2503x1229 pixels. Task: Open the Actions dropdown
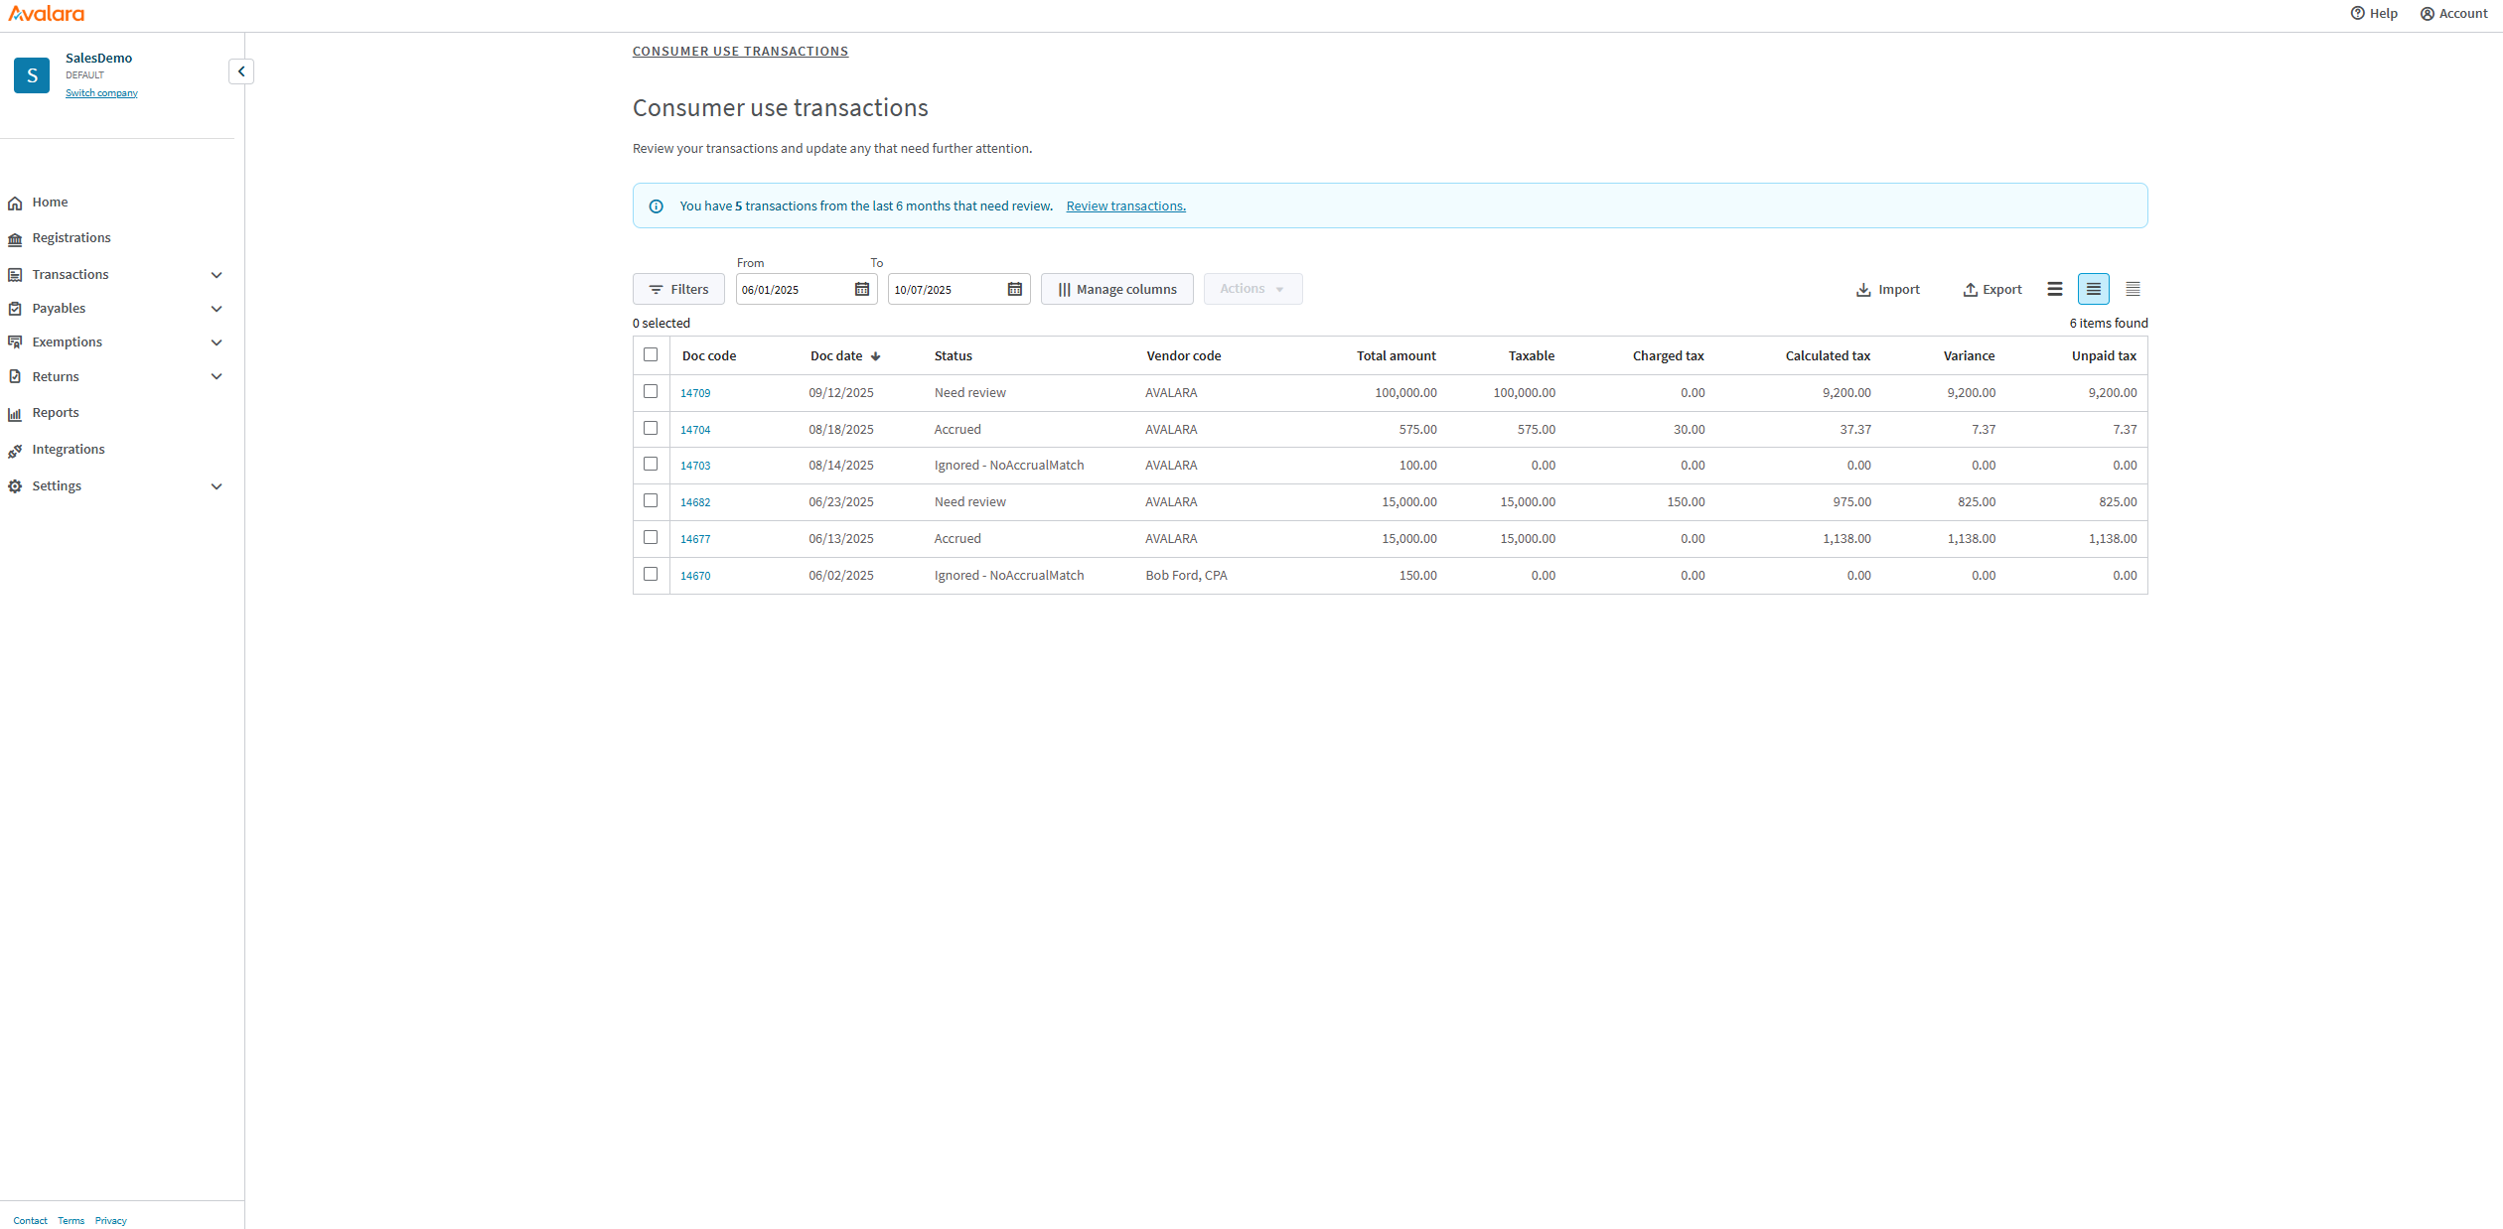point(1251,289)
